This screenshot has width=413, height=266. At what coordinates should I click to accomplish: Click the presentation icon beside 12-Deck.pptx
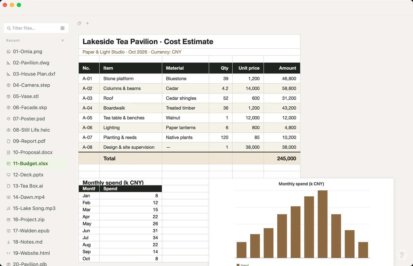tap(9, 175)
